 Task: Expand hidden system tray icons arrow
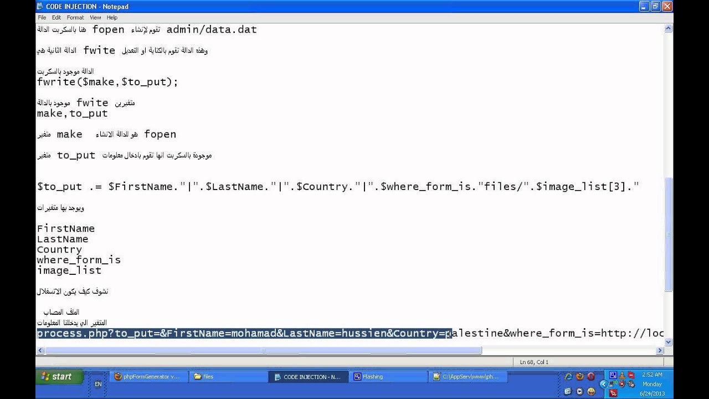(604, 384)
